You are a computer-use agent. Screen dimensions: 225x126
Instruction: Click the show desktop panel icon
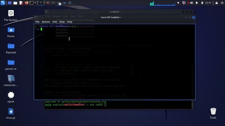9,3
